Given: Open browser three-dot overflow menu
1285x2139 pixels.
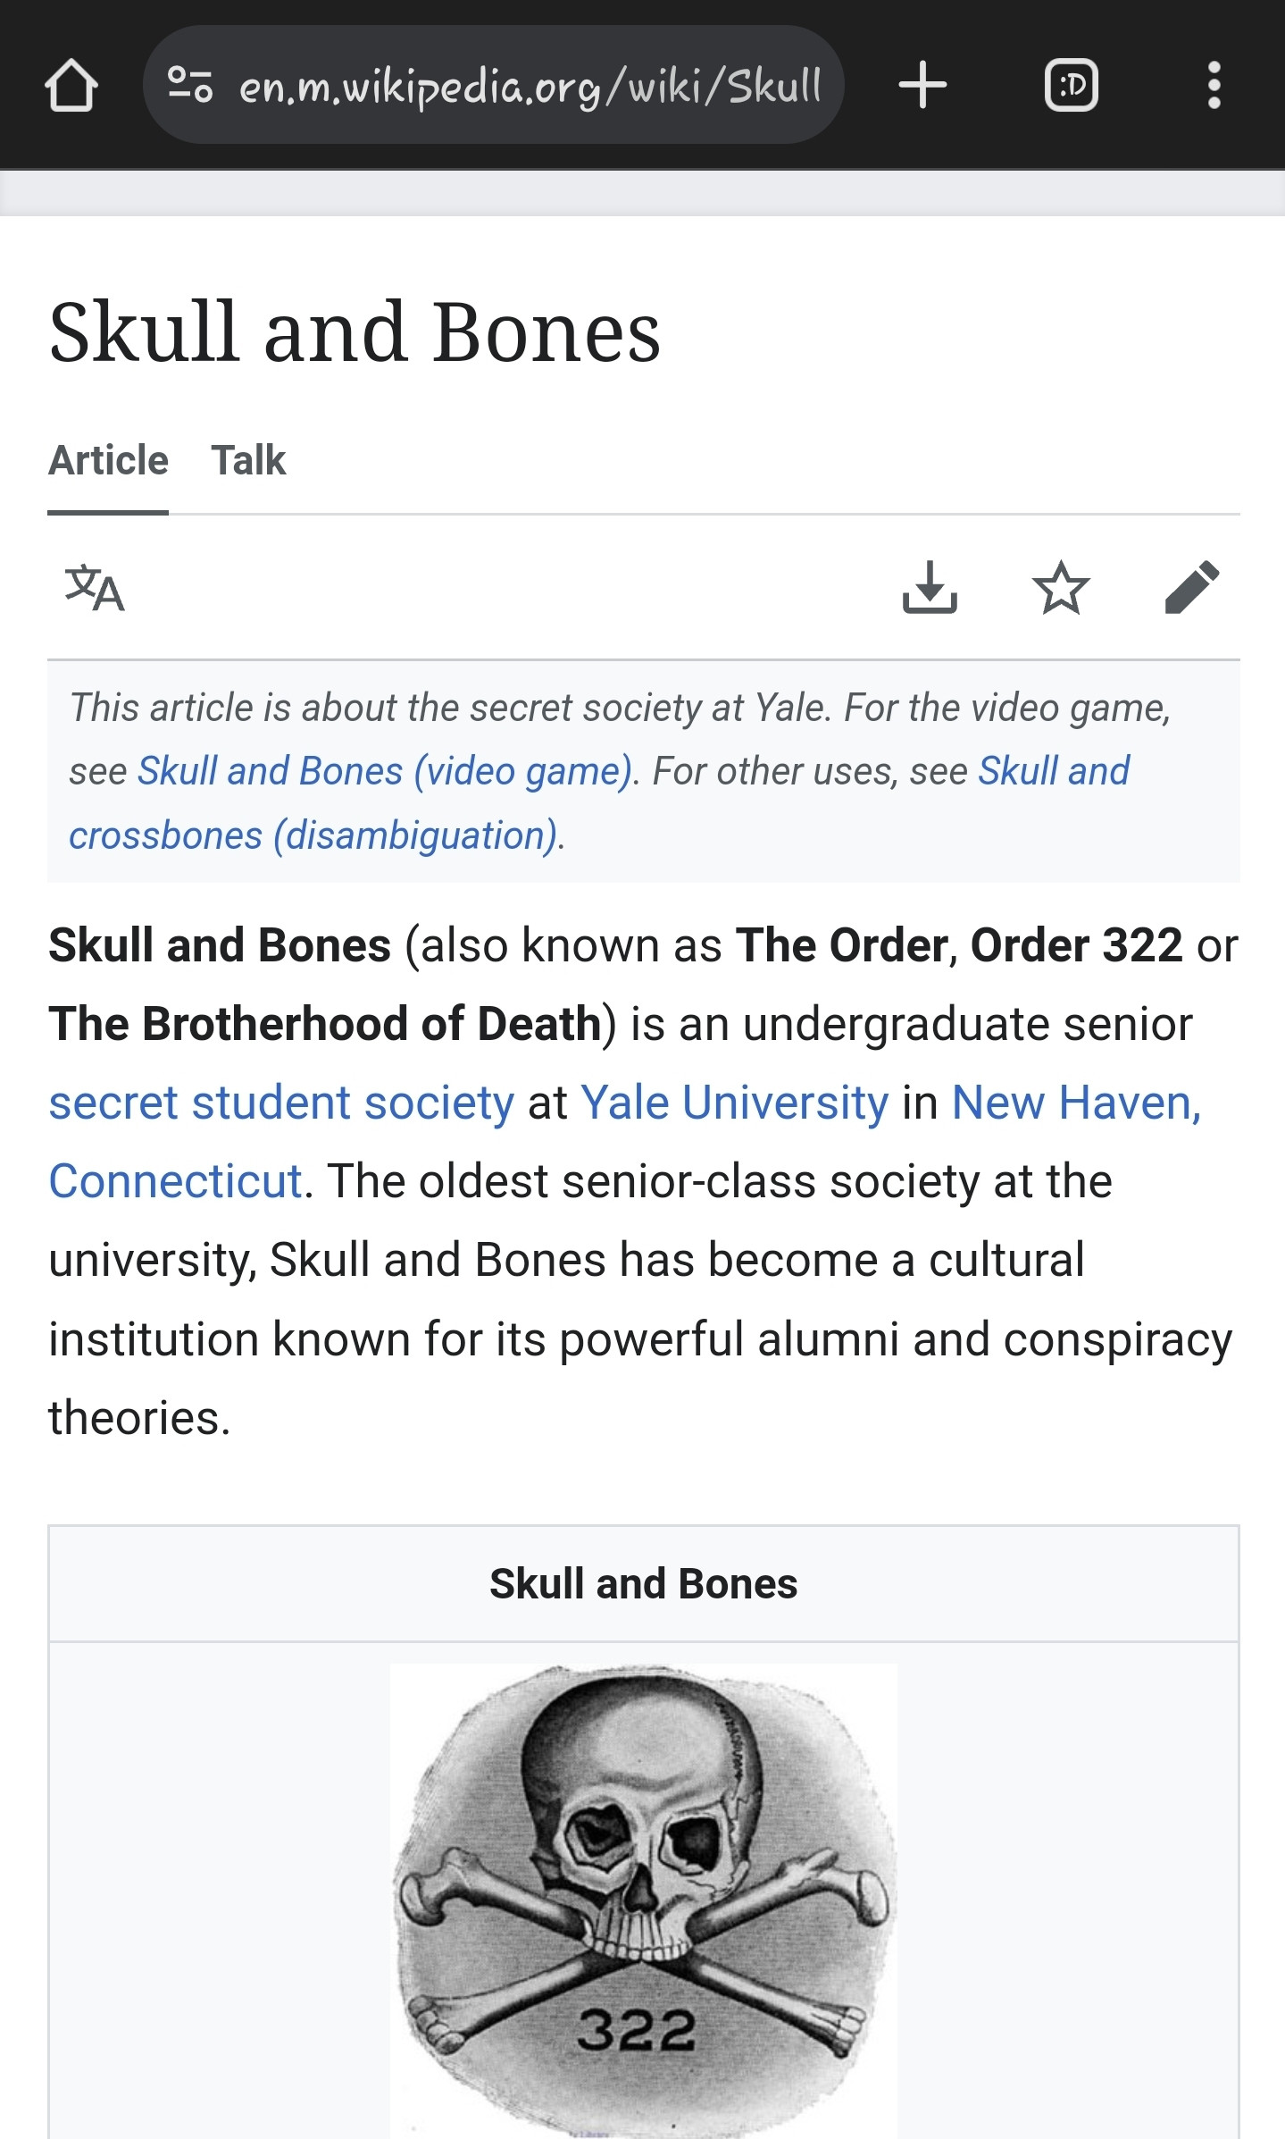Looking at the screenshot, I should 1214,86.
